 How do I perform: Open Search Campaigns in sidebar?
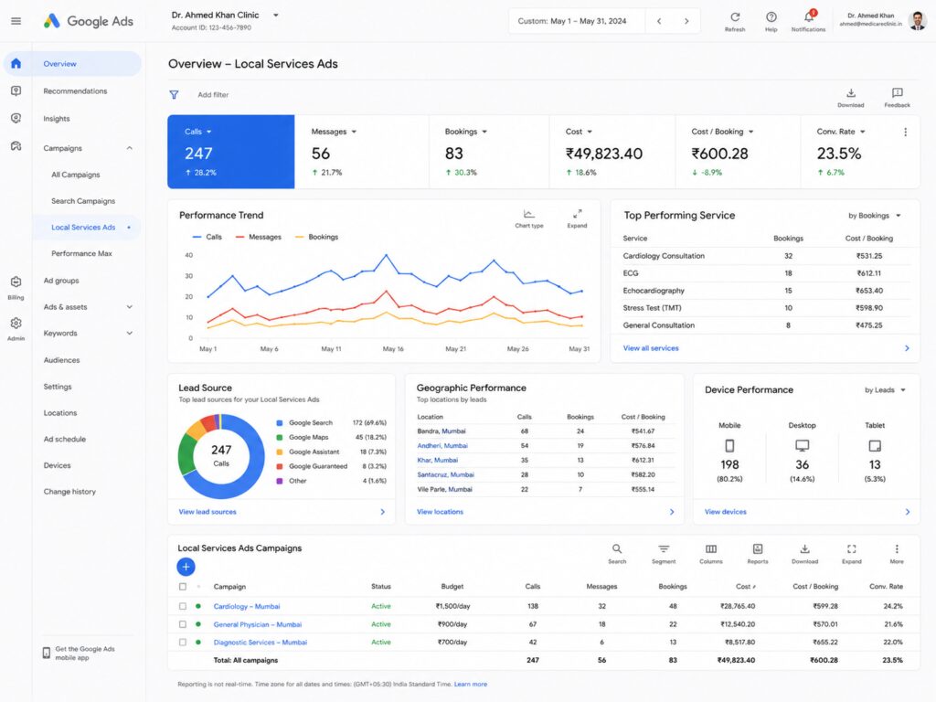point(83,201)
